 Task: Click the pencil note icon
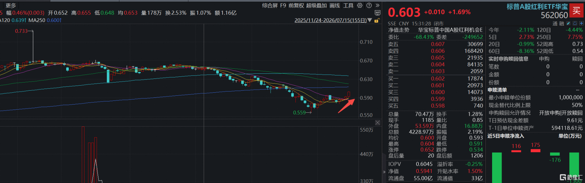(568, 23)
